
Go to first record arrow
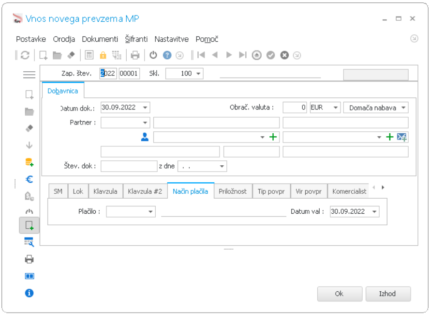pos(201,55)
